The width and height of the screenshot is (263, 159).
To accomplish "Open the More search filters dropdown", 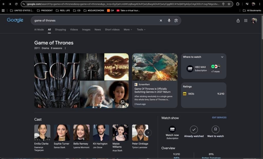I will [x=128, y=30].
